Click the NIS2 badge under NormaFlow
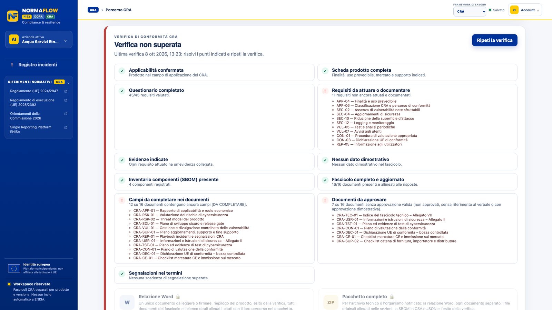Image resolution: width=552 pixels, height=310 pixels. 27,17
